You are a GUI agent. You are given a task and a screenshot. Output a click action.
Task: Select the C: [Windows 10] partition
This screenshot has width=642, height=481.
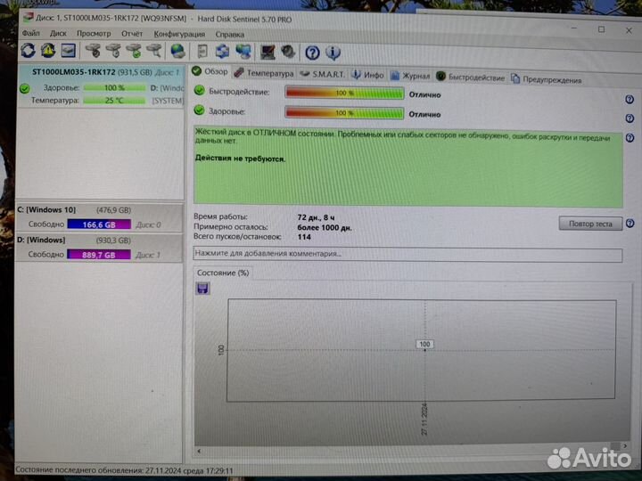click(46, 209)
